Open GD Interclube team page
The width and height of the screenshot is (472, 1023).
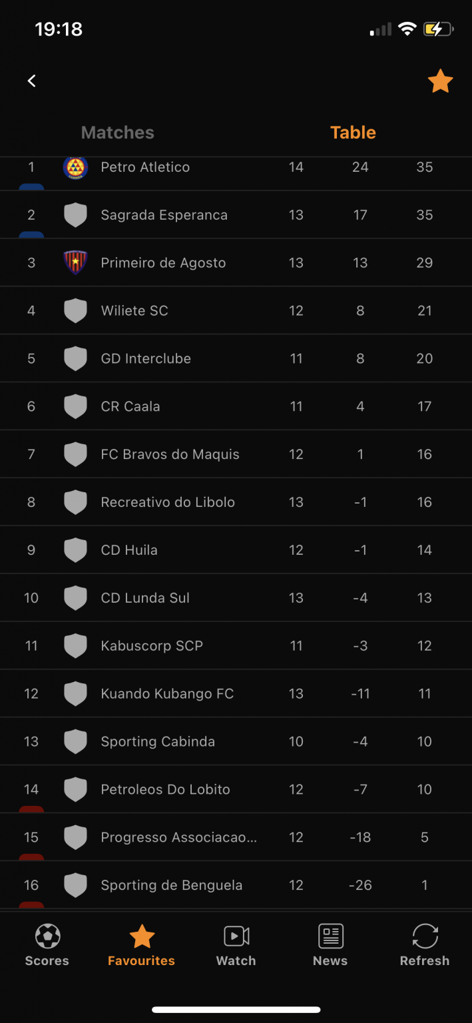[146, 358]
